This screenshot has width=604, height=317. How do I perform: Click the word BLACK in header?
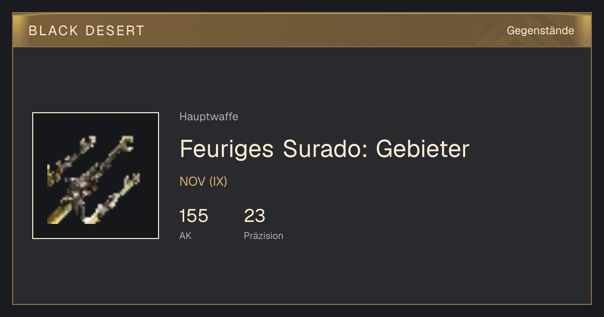(54, 31)
